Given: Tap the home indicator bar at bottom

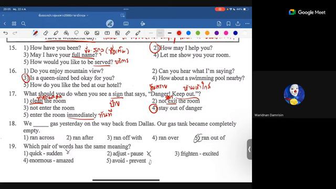Looking at the screenshot, I should (x=126, y=180).
